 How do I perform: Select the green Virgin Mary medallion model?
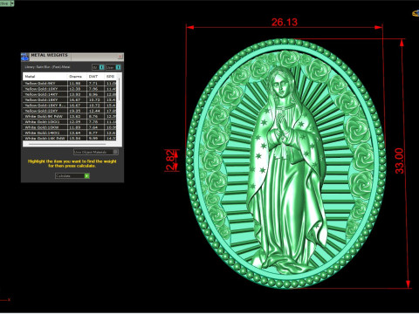(x=286, y=163)
